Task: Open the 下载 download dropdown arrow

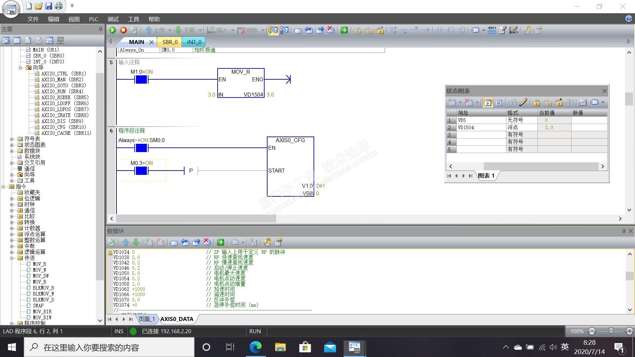Action: pos(200,30)
